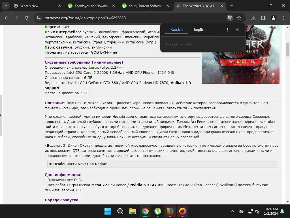Click the rutracker.org address bar URL

coord(85,18)
